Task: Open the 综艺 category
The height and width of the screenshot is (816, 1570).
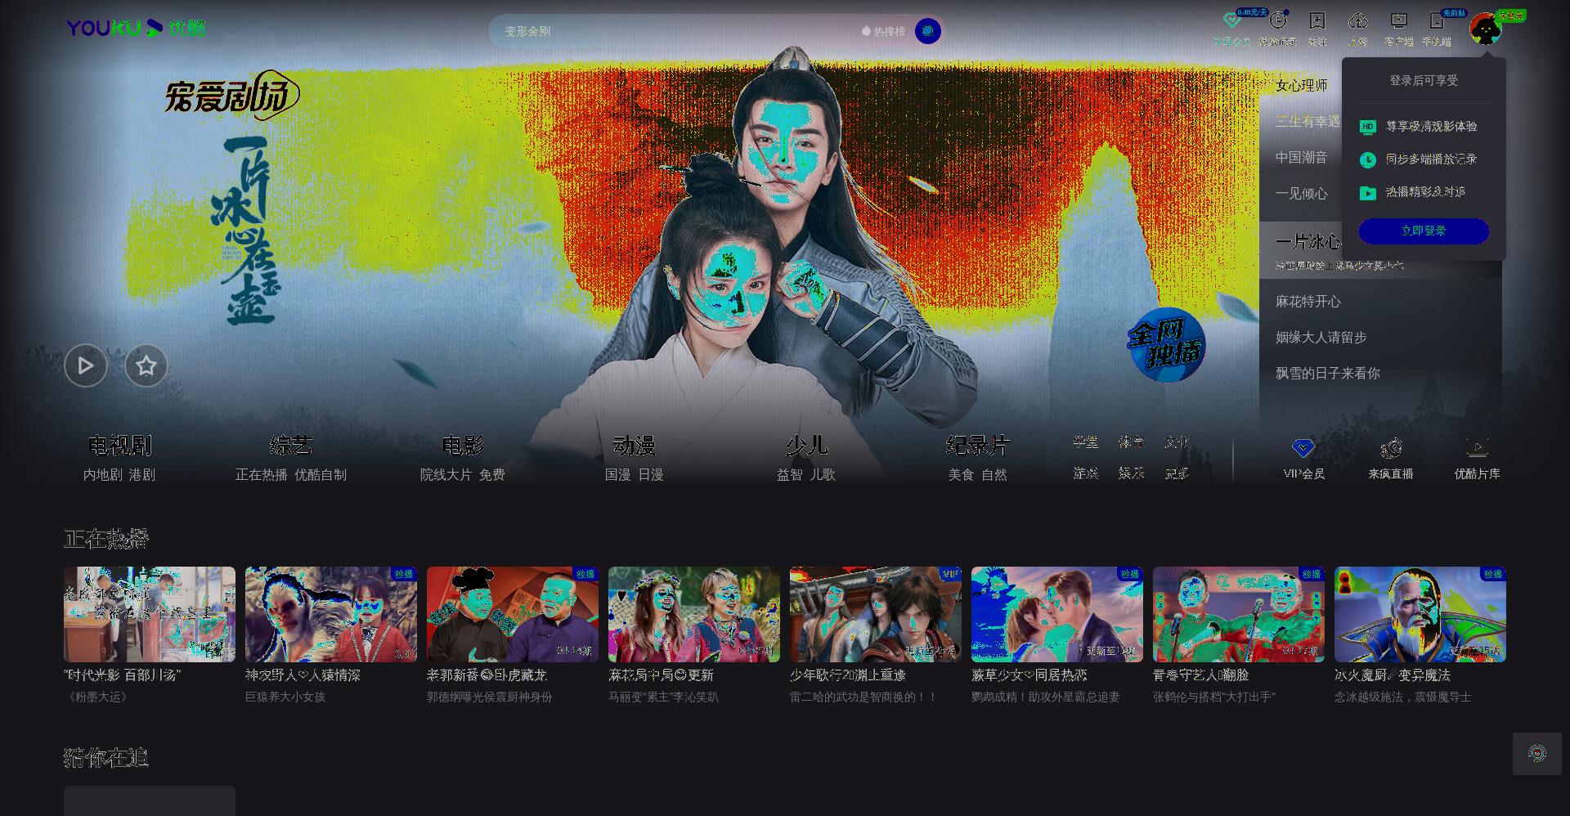Action: coord(291,446)
